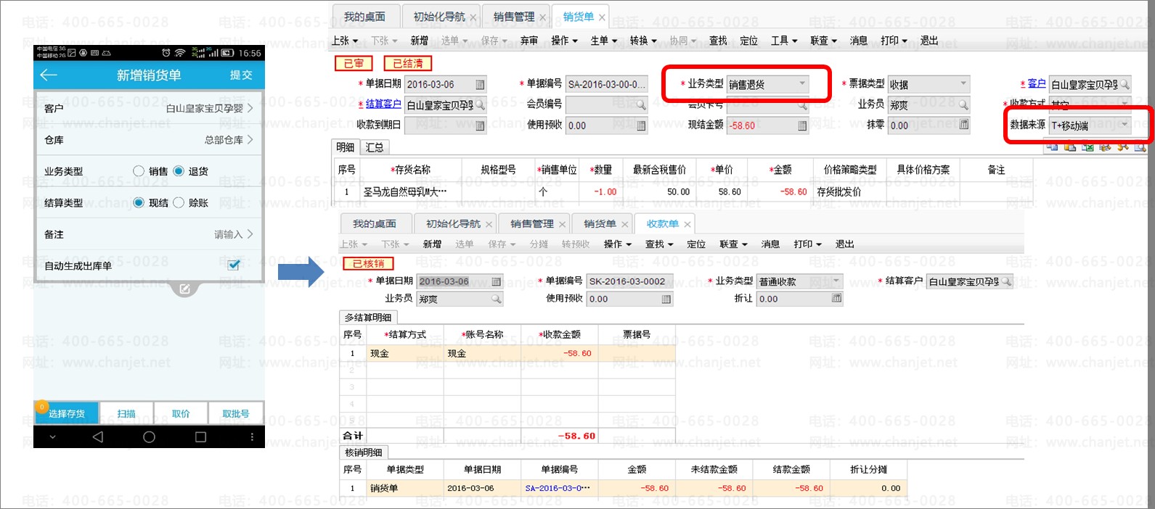Click the magnifier in sales order 客户 field
Viewport: 1155px width, 509px height.
(x=1125, y=85)
